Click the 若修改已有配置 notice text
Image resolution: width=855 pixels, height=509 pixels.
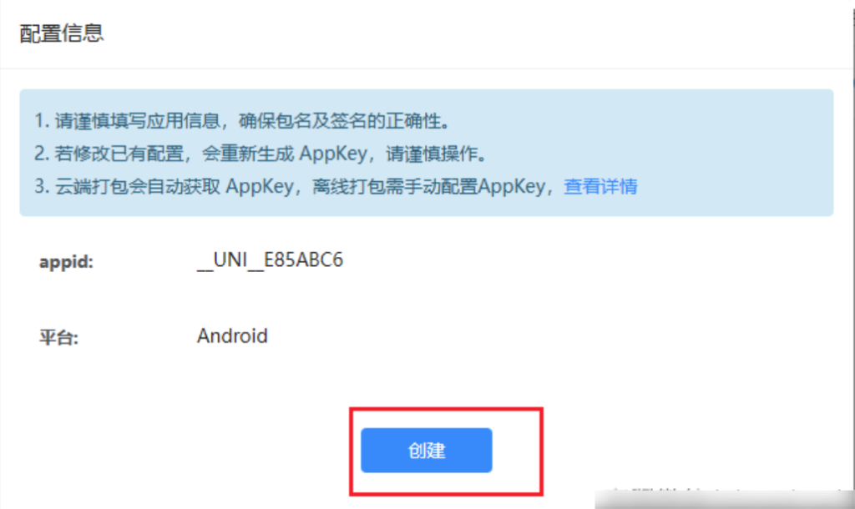point(119,154)
